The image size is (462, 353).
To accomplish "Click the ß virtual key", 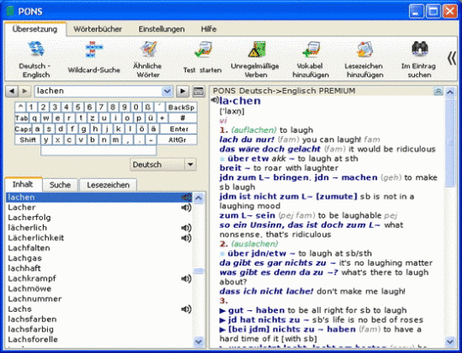I will (x=147, y=107).
